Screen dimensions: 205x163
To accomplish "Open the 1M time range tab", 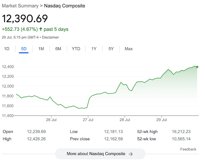I will pyautogui.click(x=41, y=49).
